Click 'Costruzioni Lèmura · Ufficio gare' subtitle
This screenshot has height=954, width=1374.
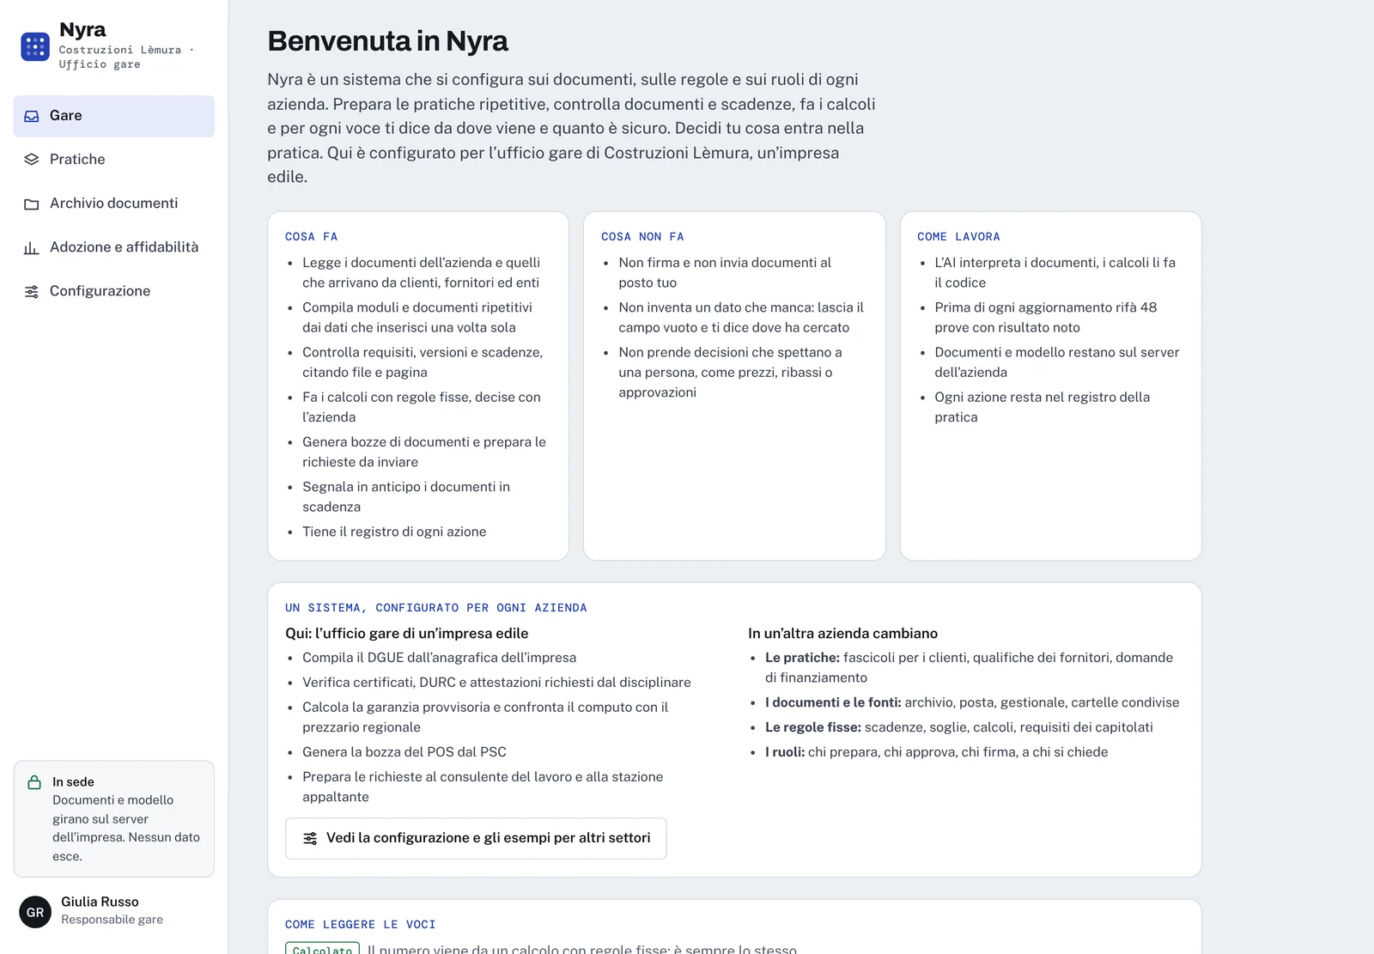126,57
